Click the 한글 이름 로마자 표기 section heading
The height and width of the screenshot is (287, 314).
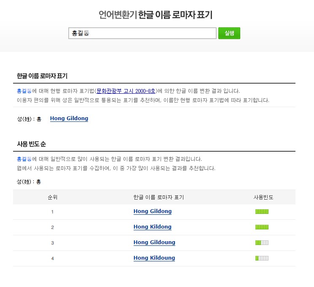42,76
